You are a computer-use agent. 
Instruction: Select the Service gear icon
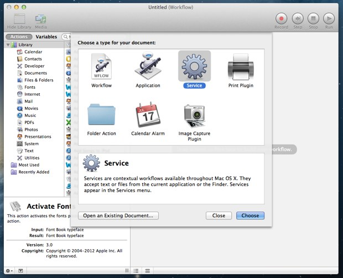tap(194, 66)
